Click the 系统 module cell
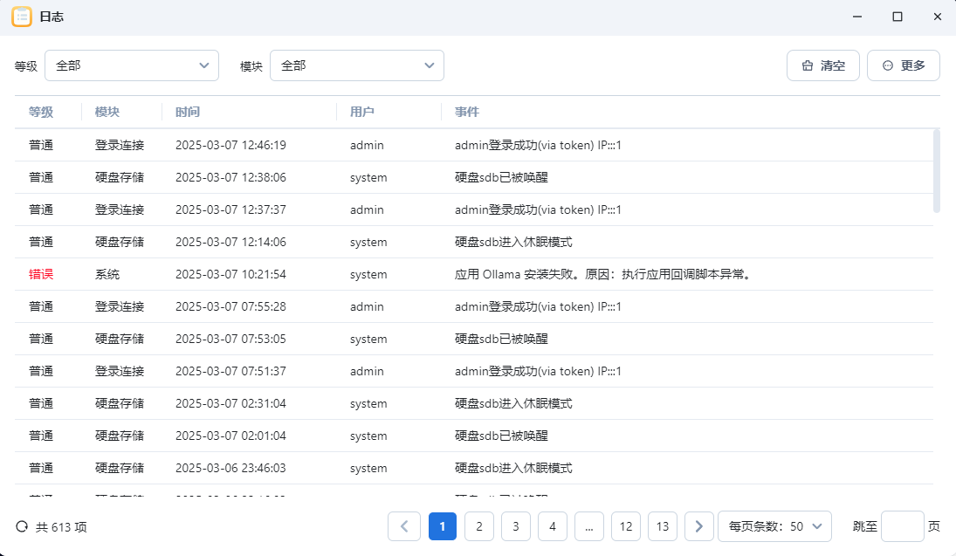The width and height of the screenshot is (956, 556). (x=107, y=274)
